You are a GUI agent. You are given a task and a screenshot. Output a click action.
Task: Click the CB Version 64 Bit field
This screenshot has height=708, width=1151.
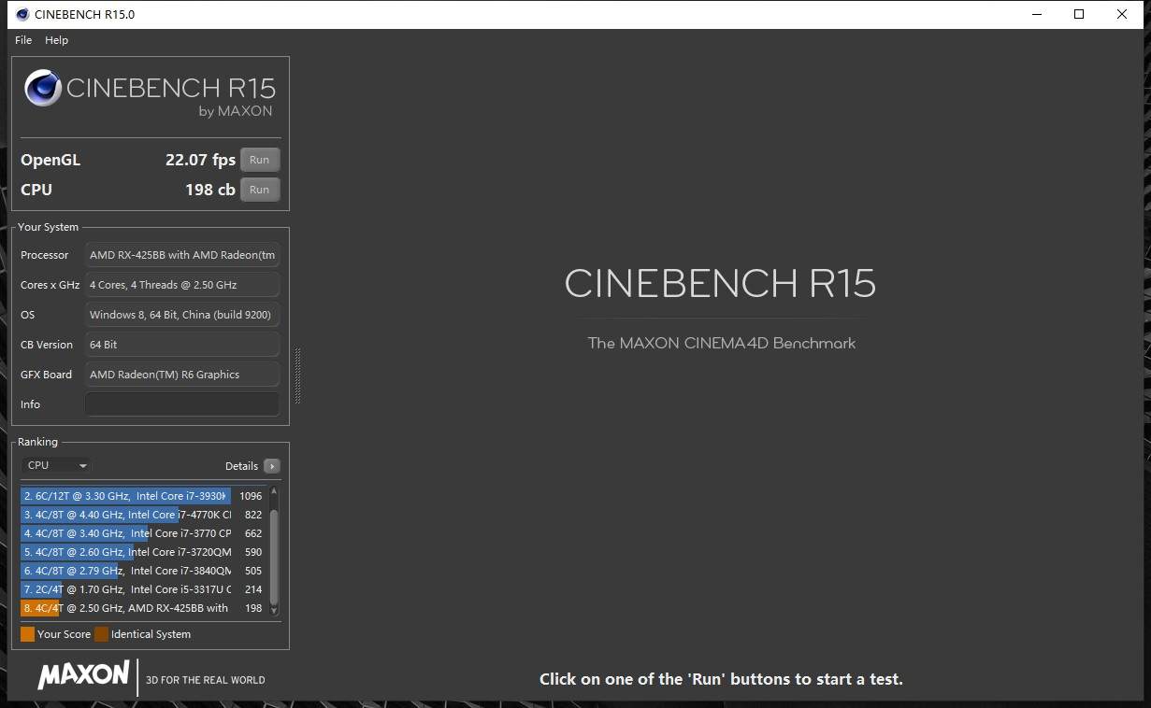(182, 345)
